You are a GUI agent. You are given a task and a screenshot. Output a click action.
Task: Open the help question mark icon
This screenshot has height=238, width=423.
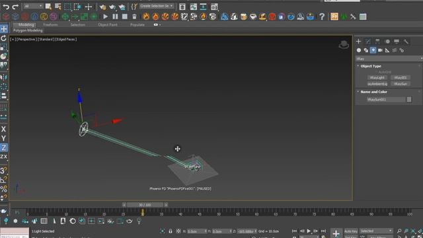[x=322, y=17]
